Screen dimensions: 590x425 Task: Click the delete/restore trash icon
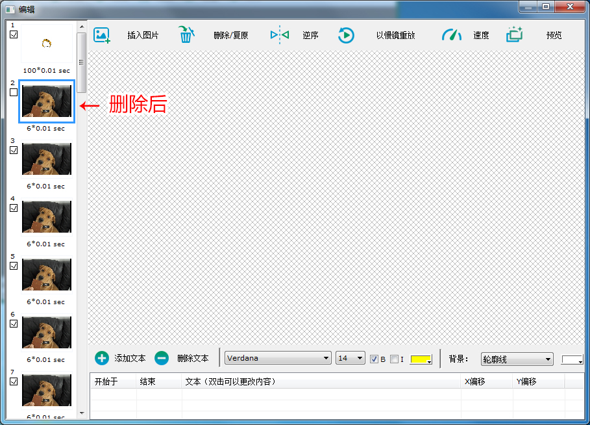(x=186, y=35)
